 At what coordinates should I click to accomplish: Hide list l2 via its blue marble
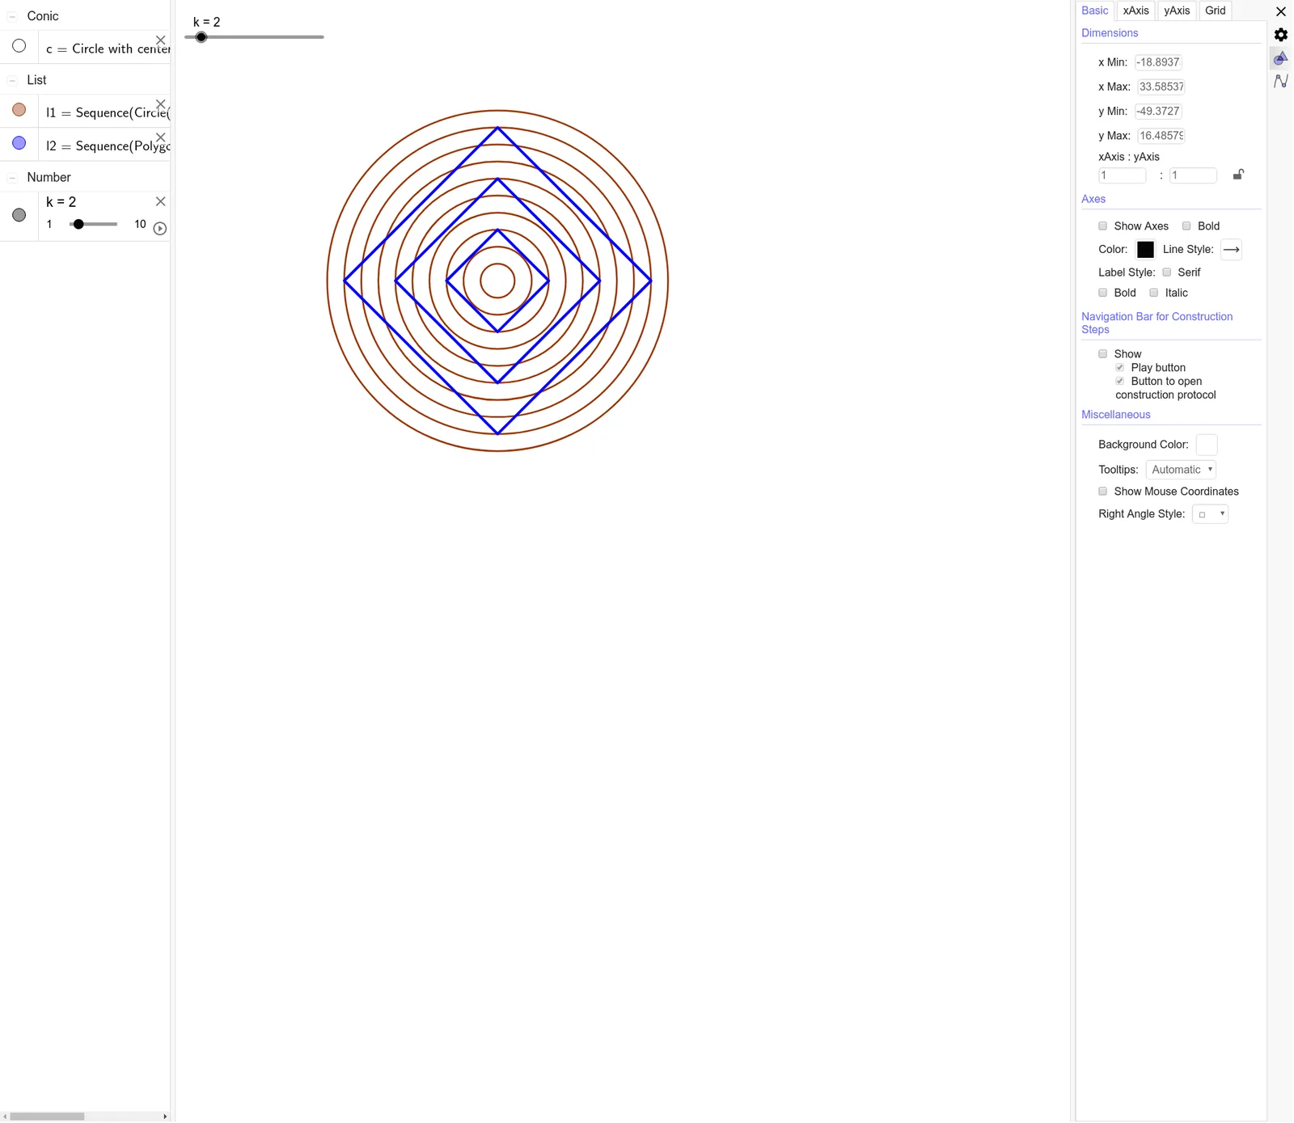tap(19, 143)
